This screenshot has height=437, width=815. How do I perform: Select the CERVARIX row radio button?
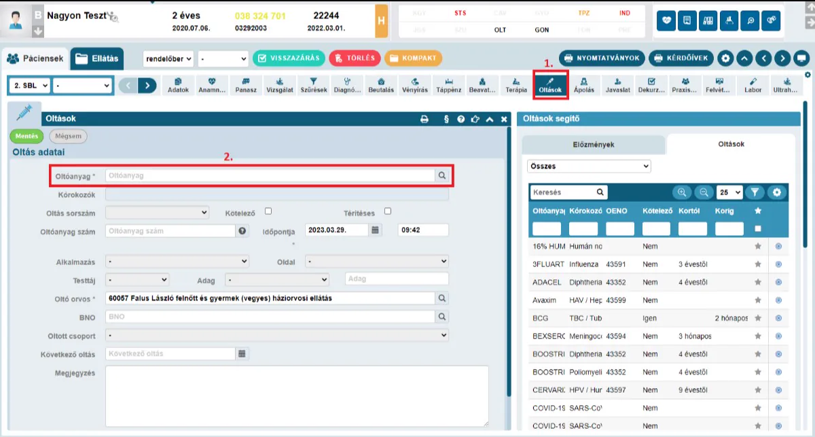pyautogui.click(x=778, y=390)
